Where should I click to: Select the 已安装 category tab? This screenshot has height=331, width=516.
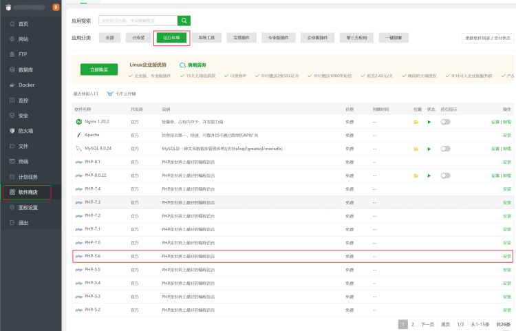coord(138,38)
